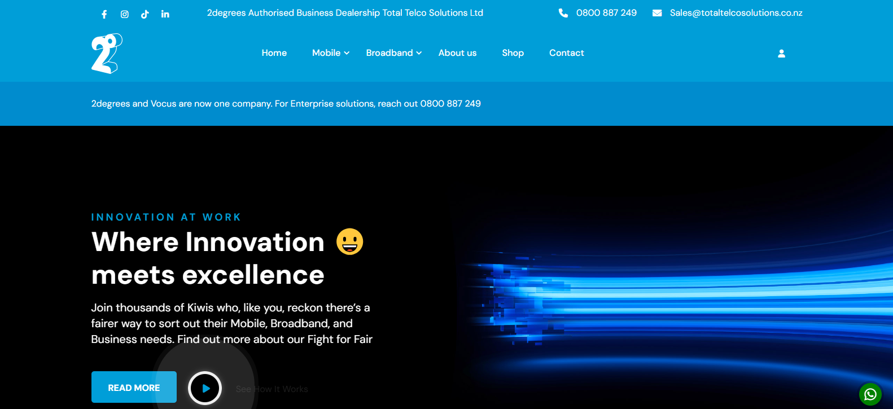Open the Facebook social icon
The width and height of the screenshot is (893, 409).
(104, 14)
